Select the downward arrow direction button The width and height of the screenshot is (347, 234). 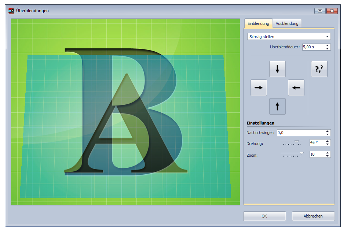pyautogui.click(x=277, y=69)
